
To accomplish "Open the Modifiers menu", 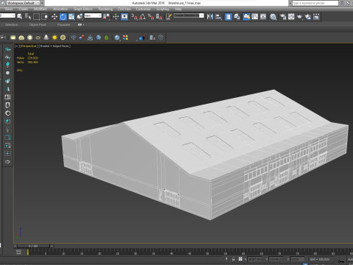I will pyautogui.click(x=40, y=9).
